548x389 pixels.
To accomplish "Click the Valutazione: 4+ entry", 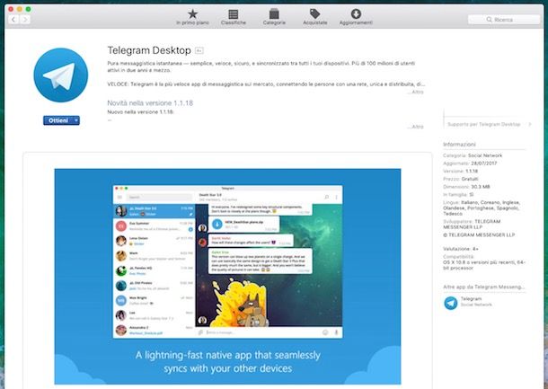I will pos(461,249).
